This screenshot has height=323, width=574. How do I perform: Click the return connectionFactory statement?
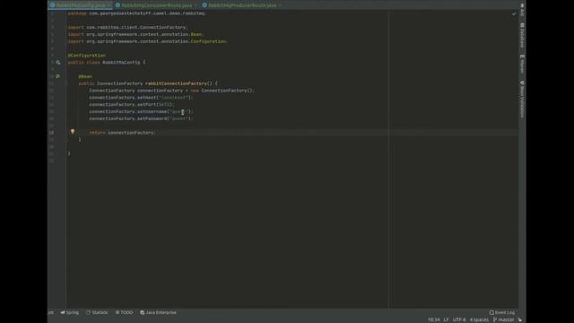[122, 133]
